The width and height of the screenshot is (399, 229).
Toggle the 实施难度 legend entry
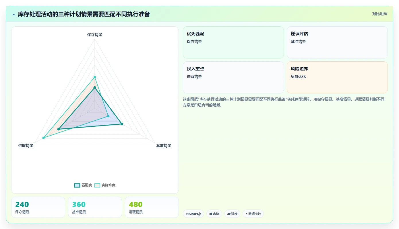point(105,185)
